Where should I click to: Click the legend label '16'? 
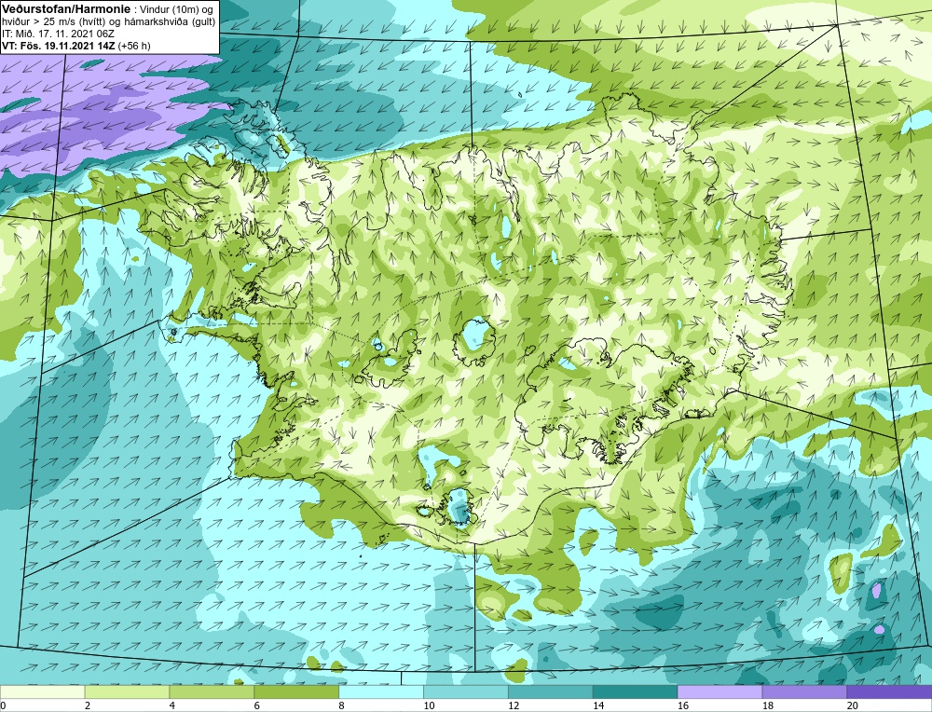683,705
